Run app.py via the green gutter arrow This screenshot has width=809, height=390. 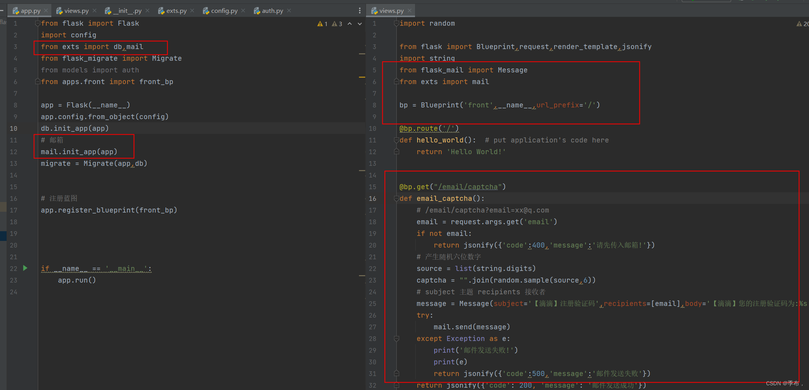pyautogui.click(x=25, y=268)
